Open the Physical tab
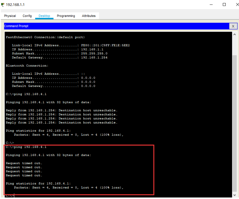The width and height of the screenshot is (239, 199). pos(10,16)
